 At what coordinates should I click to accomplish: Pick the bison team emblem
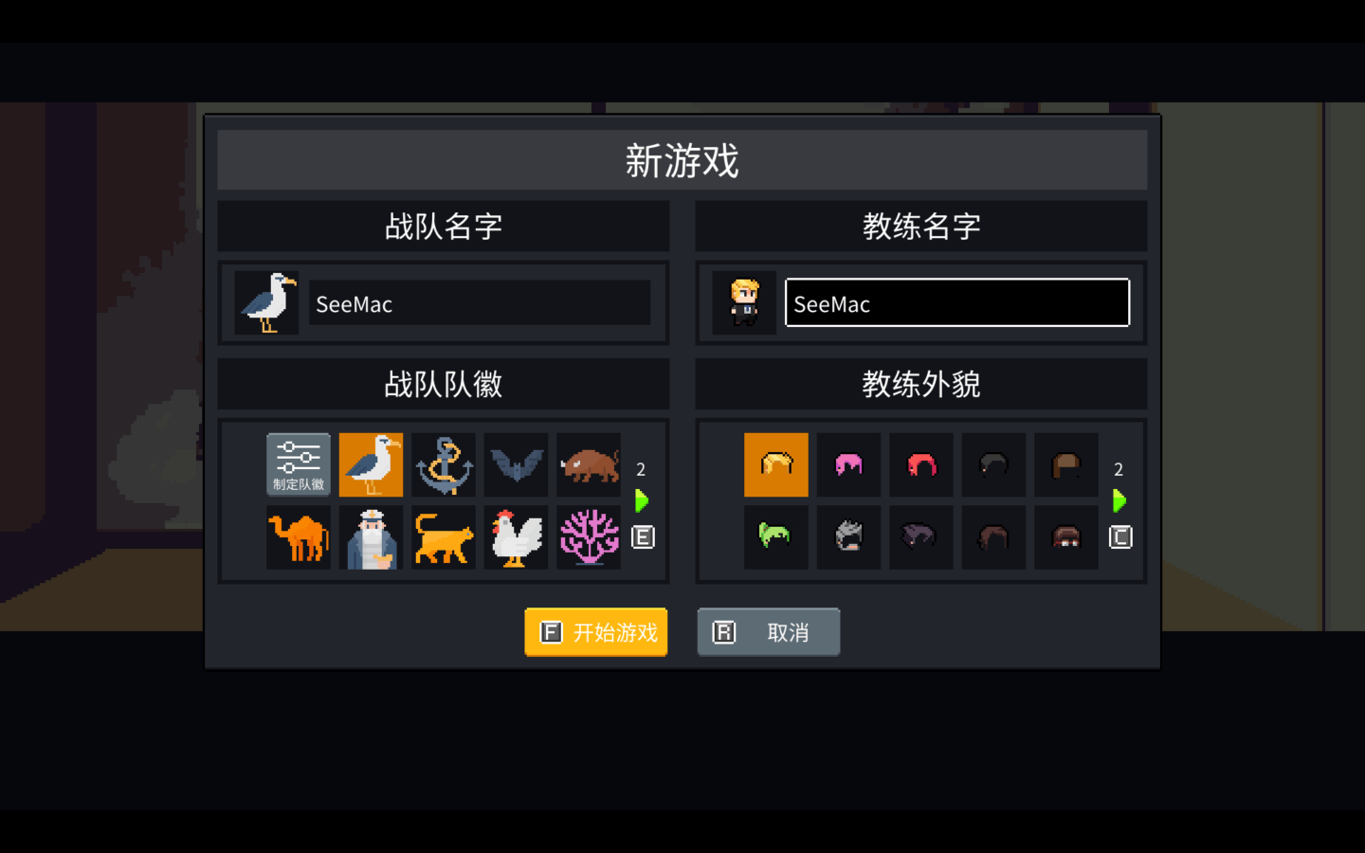pos(589,464)
